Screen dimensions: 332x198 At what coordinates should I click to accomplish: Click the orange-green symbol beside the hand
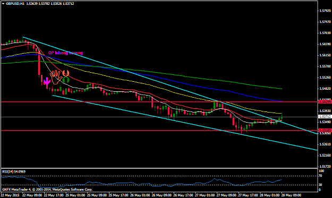66,76
